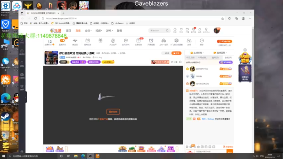
Task: Open the 推流码 waveform stream code icon
Action: [x=75, y=42]
